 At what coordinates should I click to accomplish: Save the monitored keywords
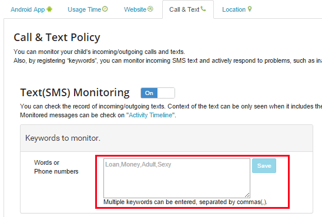coord(264,165)
